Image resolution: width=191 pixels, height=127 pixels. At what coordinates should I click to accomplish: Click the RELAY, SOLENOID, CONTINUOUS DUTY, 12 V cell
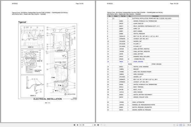pyautogui.click(x=155, y=26)
